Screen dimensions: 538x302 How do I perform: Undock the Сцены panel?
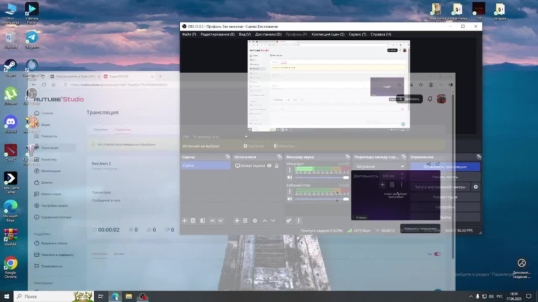227,157
